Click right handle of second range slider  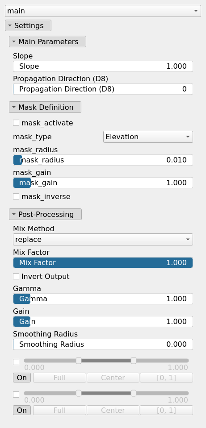pyautogui.click(x=134, y=393)
